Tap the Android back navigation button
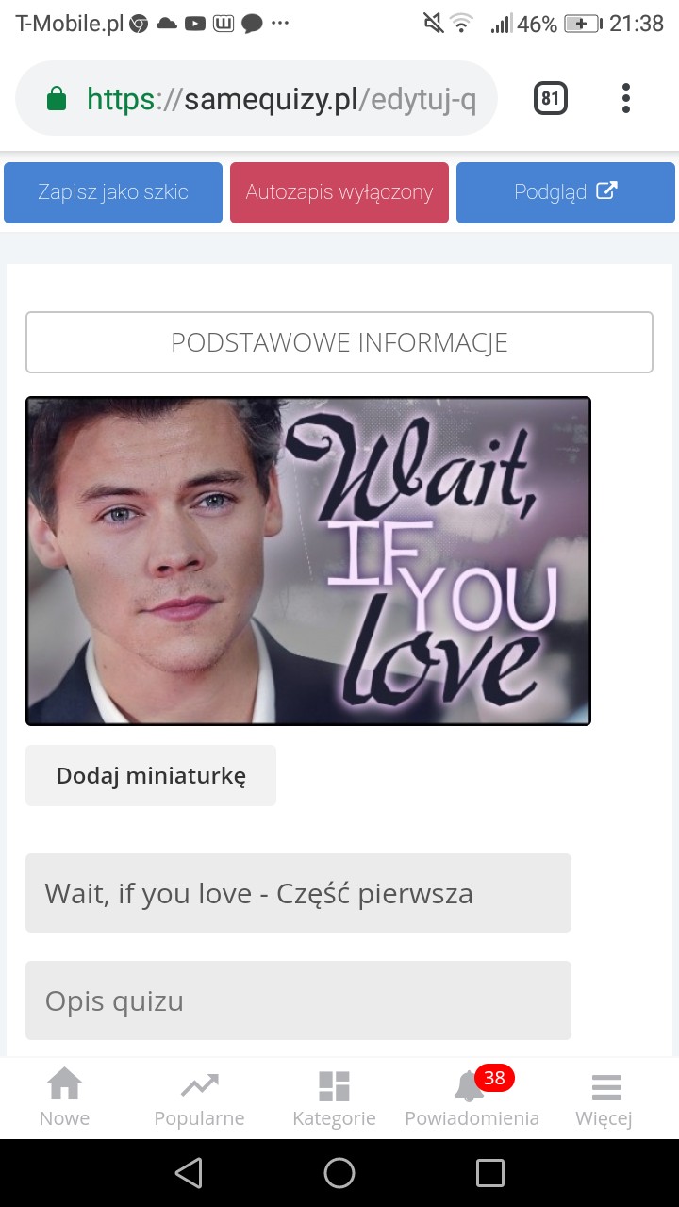This screenshot has width=679, height=1207. [189, 1173]
